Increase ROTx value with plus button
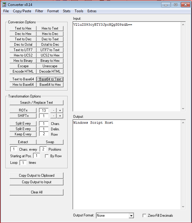192x223 pixels. point(60,110)
